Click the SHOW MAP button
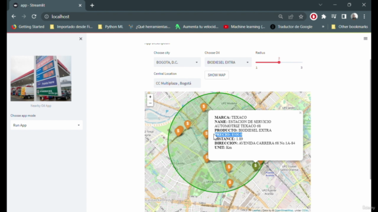The width and height of the screenshot is (378, 212). [x=217, y=75]
